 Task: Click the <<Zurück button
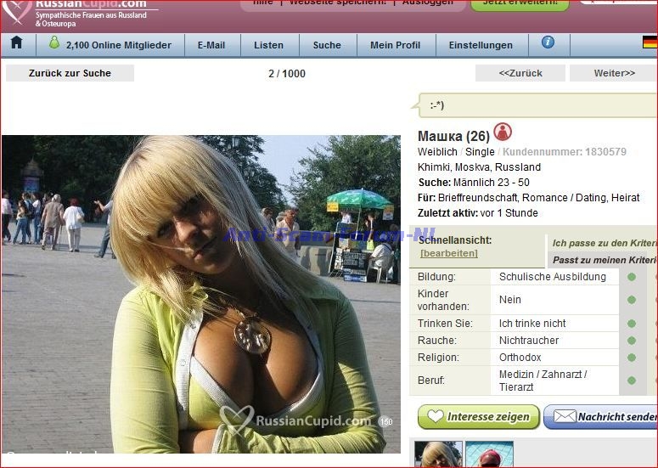(520, 73)
